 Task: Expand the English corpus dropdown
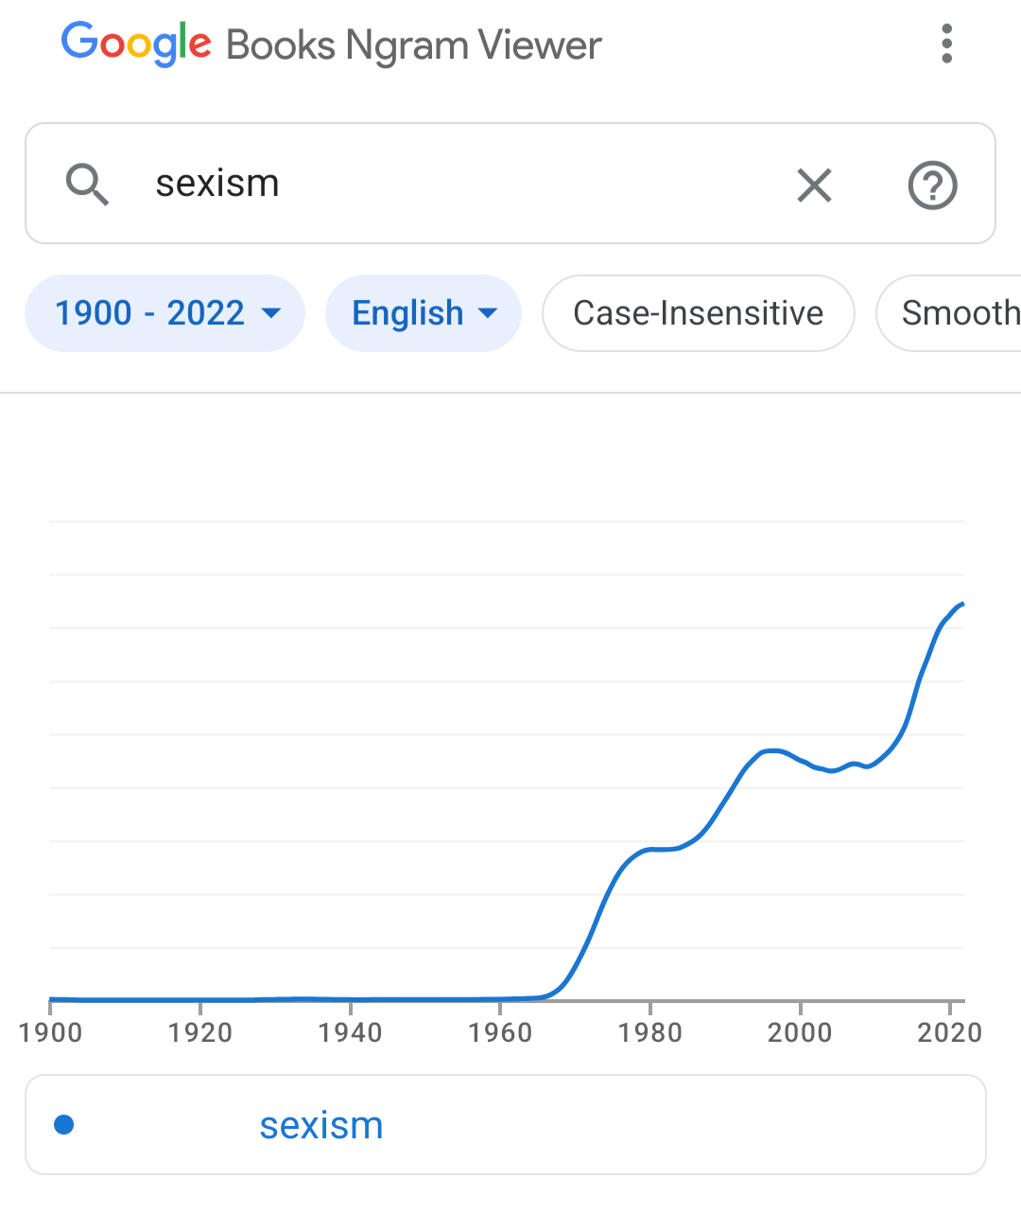click(424, 313)
